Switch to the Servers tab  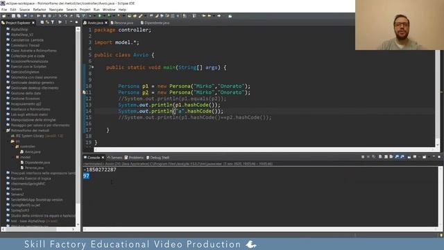[x=114, y=158]
